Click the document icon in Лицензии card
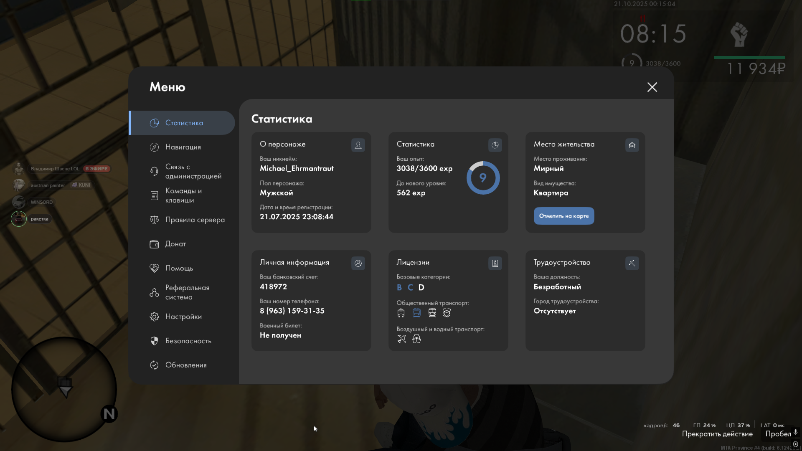Screen dimensions: 802x451 495,263
